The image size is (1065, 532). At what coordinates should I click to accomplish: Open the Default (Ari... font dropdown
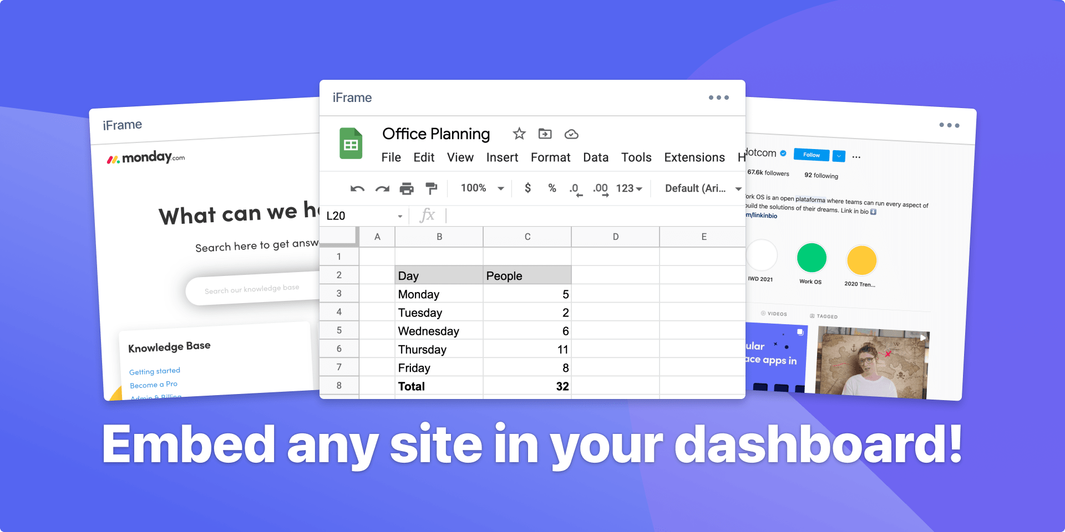coord(703,188)
